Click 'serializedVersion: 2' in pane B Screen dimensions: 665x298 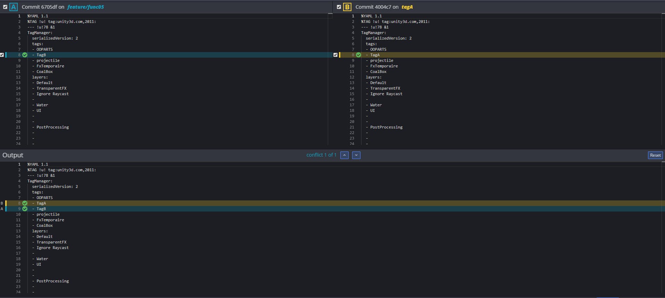point(389,38)
